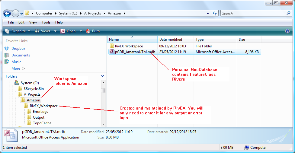Go forward with the Forward arrow button

tap(15, 13)
